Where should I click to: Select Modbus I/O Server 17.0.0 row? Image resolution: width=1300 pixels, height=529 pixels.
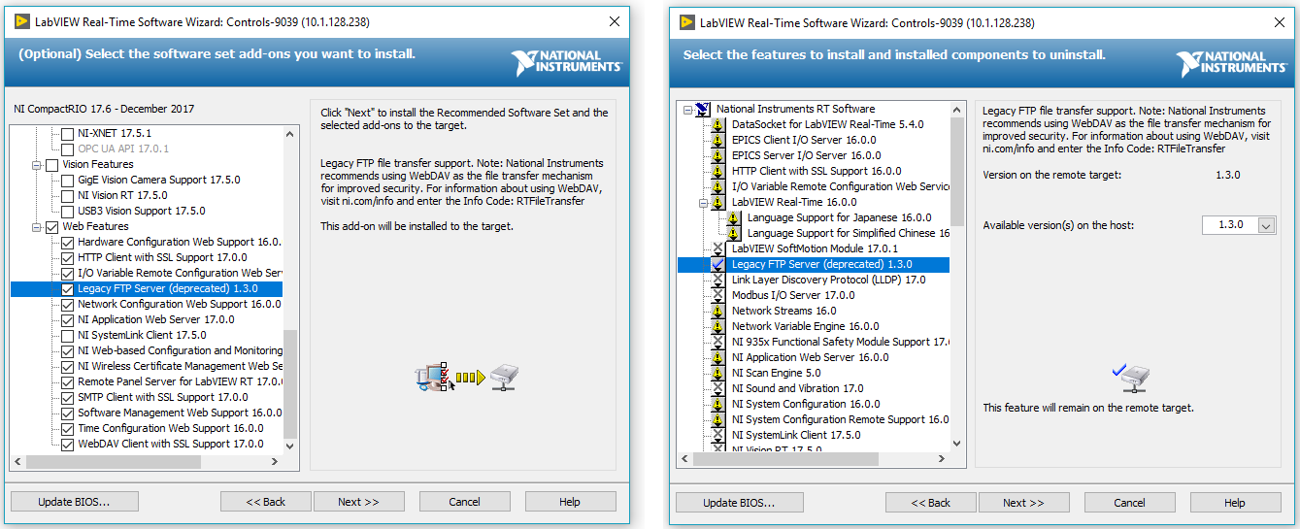pyautogui.click(x=793, y=295)
